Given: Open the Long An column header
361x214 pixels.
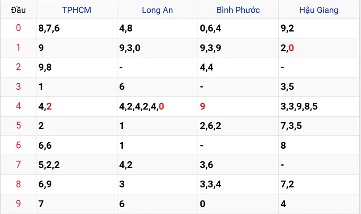Looking at the screenshot, I should pos(157,9).
